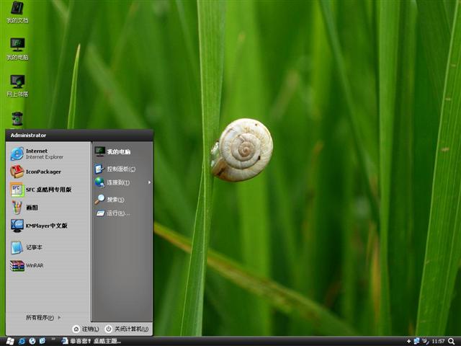The height and width of the screenshot is (346, 461).
Task: Open 控制面板 (Control Panel)
Action: coord(119,169)
